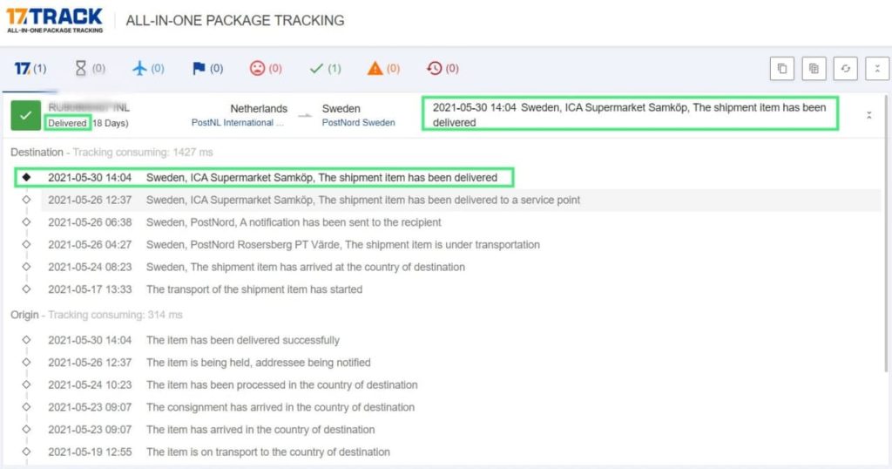Collapse the package details with row chevron
This screenshot has width=892, height=469.
[x=868, y=115]
